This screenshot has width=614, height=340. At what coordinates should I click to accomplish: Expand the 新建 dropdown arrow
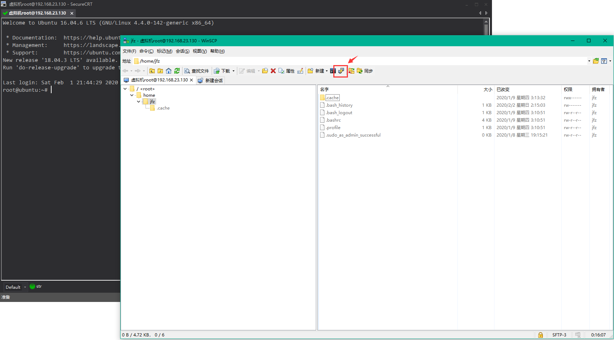click(x=327, y=71)
